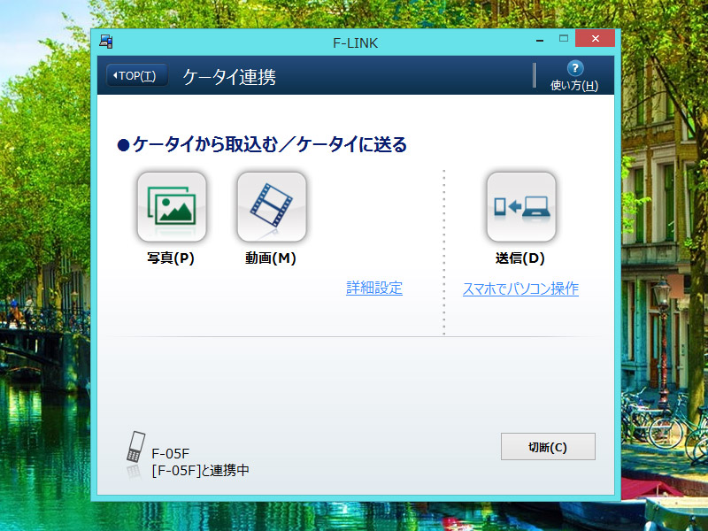Click the 使い方(H) text label
This screenshot has height=531, width=708.
point(574,86)
